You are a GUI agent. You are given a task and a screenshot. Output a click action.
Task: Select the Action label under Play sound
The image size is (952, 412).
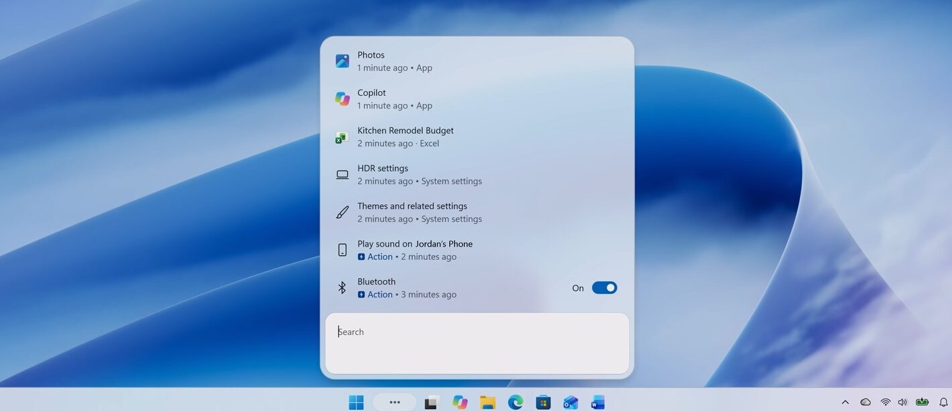coord(375,257)
